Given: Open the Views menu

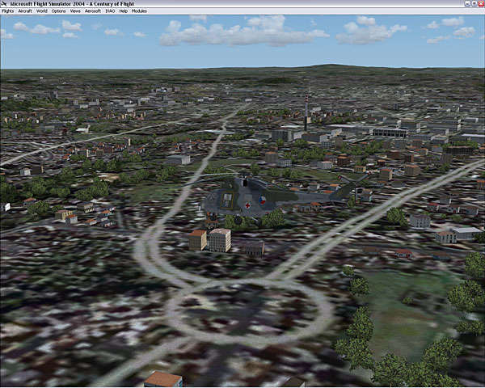Looking at the screenshot, I should [x=75, y=11].
